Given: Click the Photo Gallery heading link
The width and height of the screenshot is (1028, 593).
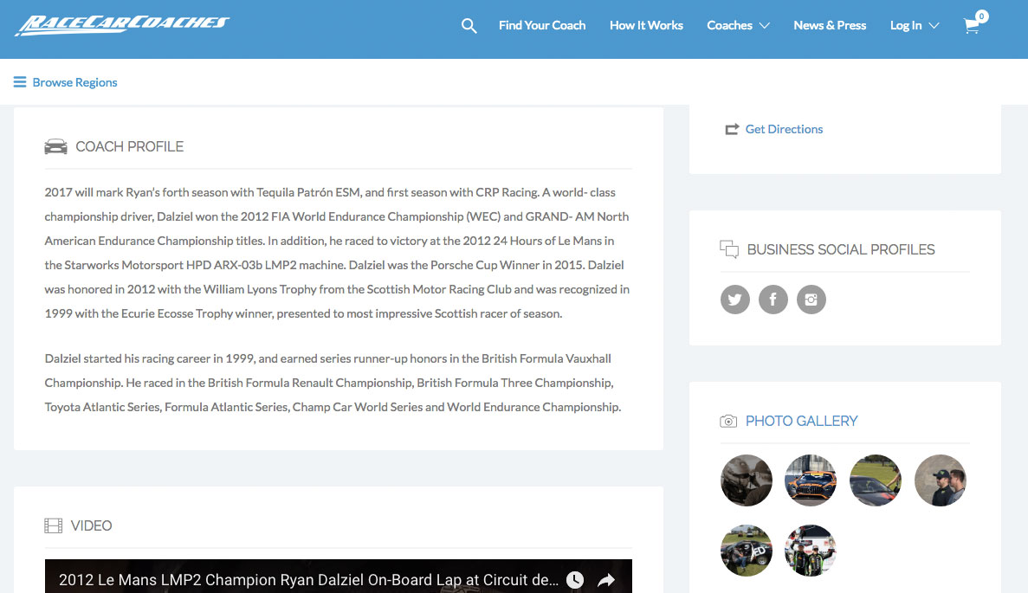Looking at the screenshot, I should tap(802, 422).
